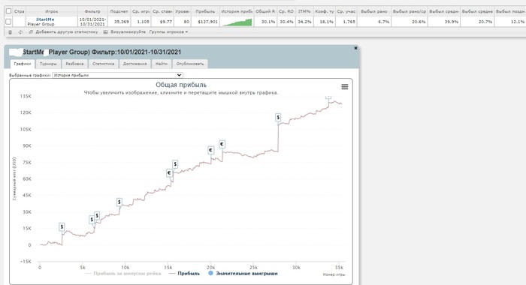Image resolution: width=526 pixels, height=285 pixels.
Task: Sort by the 'Выбыл рано' column header
Action: (374, 11)
